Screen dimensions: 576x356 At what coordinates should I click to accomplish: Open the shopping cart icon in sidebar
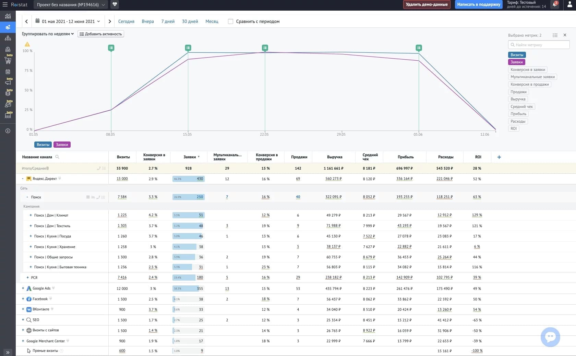tap(8, 61)
